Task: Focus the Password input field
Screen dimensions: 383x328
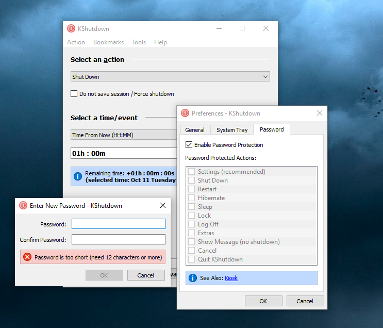Action: click(119, 224)
